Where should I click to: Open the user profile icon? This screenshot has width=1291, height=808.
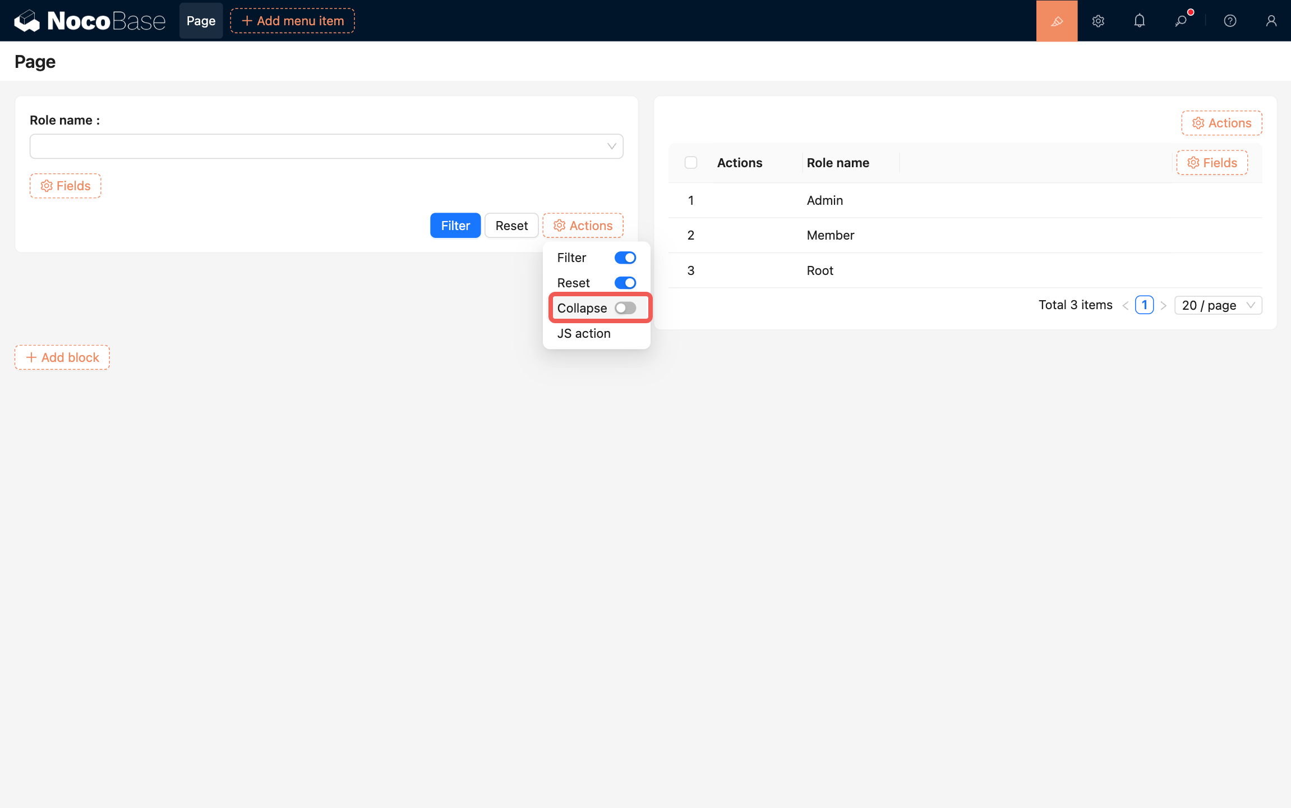click(1271, 21)
